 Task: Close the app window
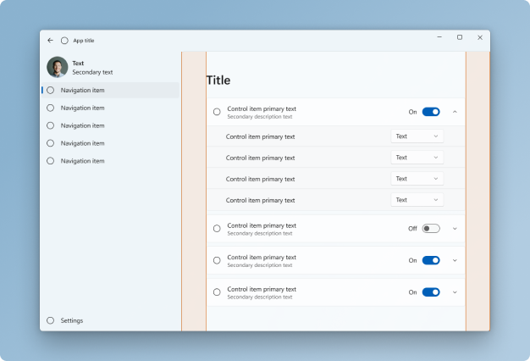click(x=480, y=37)
